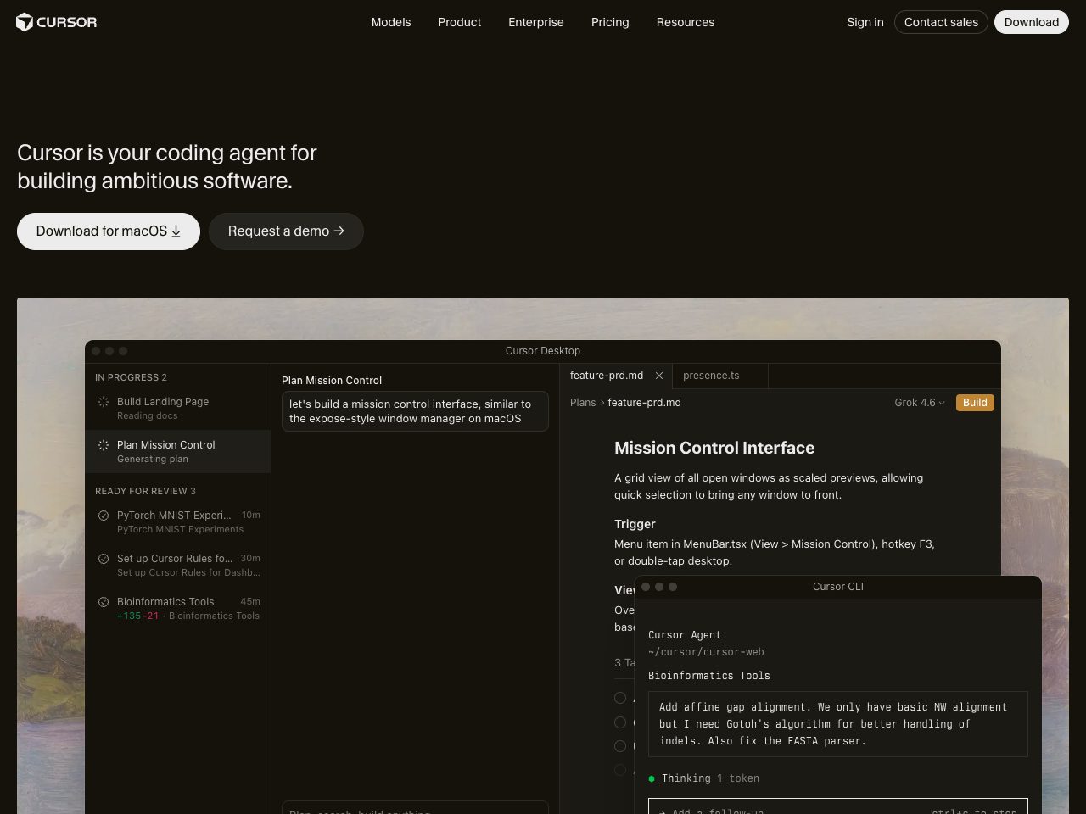
Task: Click the check icon next to Set up Cursor Rules
Action: 104,559
